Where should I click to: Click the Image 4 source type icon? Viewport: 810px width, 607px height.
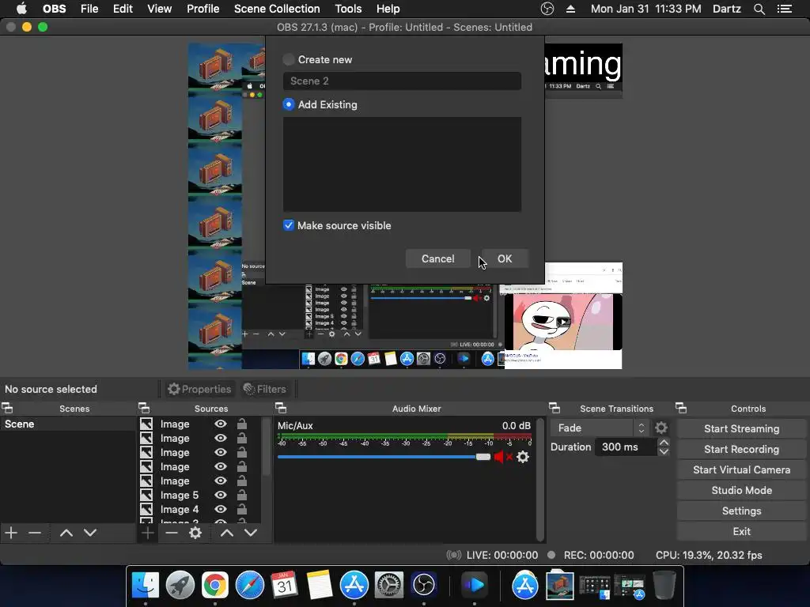click(146, 510)
